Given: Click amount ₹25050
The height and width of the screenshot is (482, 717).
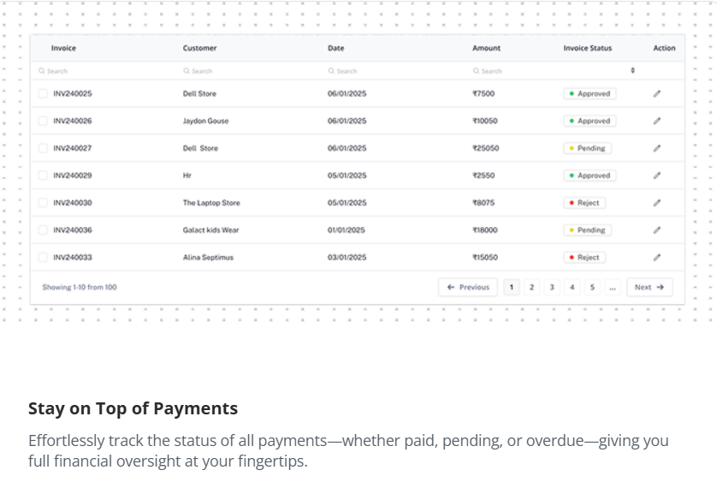Looking at the screenshot, I should point(486,148).
